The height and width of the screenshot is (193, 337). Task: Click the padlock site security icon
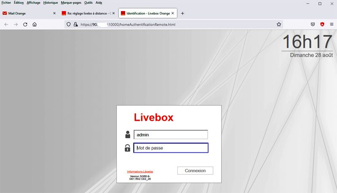point(75,24)
